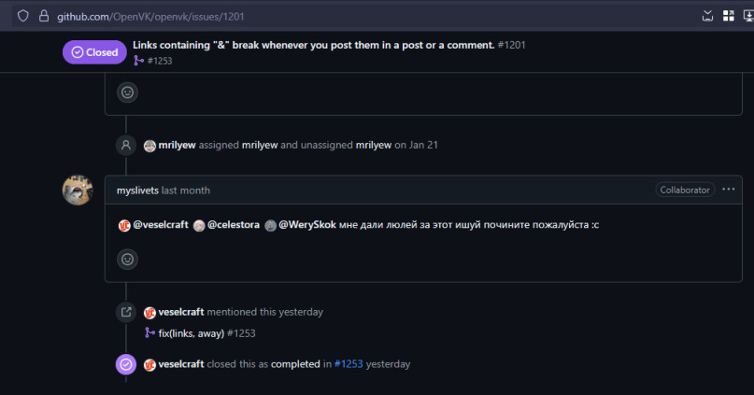
Task: Open the three-dot menu on myslivets' comment
Action: (729, 190)
